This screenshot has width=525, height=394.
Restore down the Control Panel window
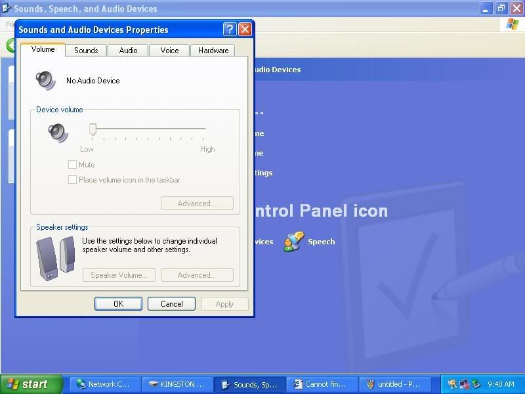(501, 9)
